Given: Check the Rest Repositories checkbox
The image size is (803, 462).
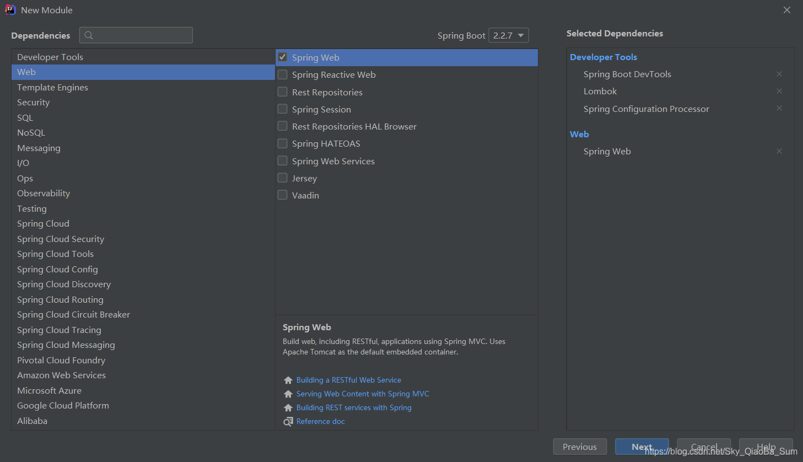Looking at the screenshot, I should (282, 92).
